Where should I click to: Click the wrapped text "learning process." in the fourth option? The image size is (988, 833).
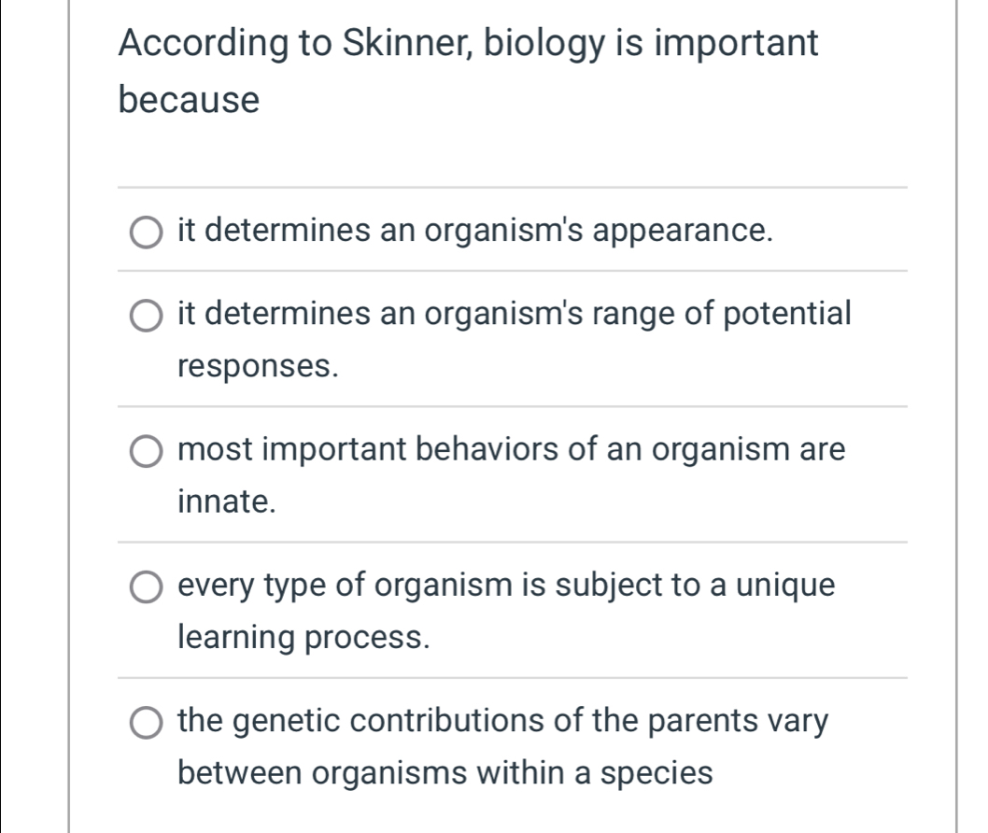(x=305, y=638)
